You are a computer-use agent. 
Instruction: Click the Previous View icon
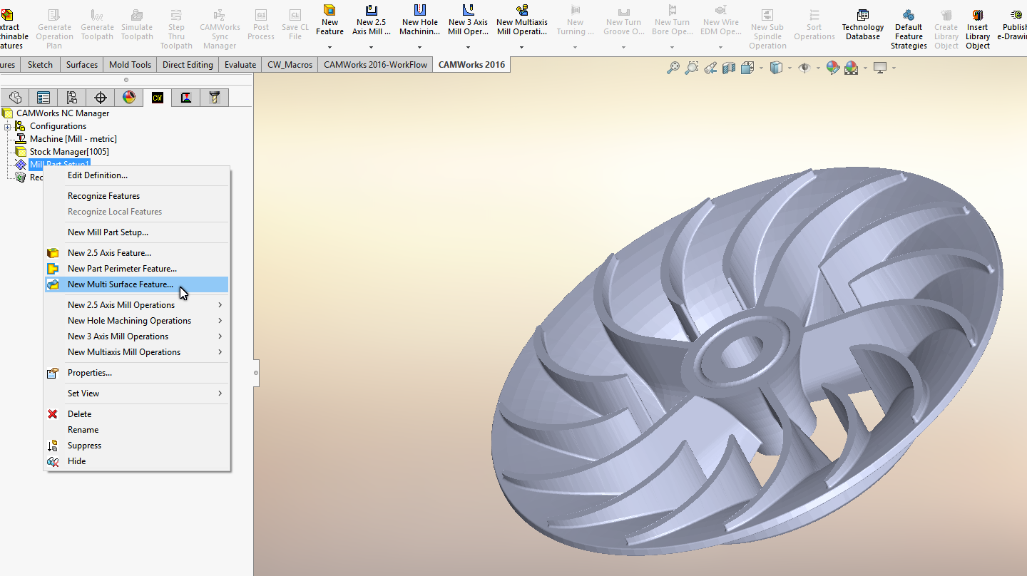click(x=710, y=68)
